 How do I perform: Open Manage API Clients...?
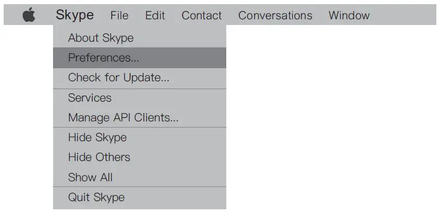(123, 118)
